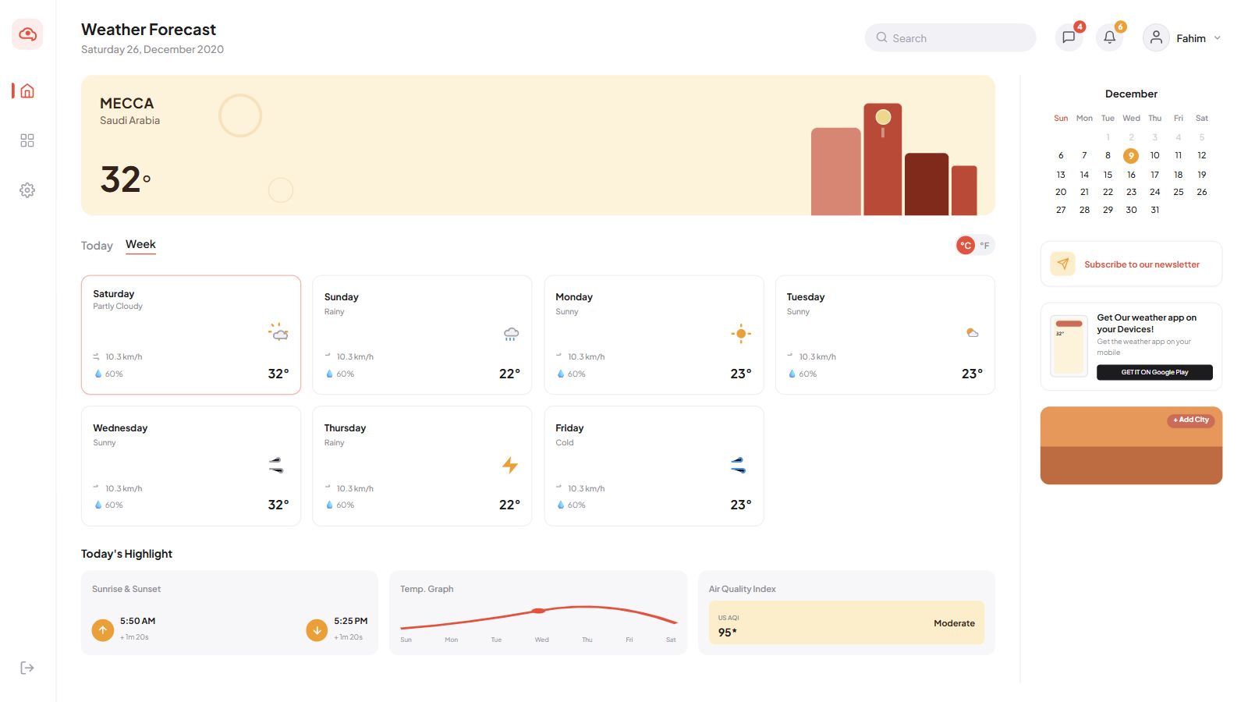Viewport: 1248px width, 702px height.
Task: Click Saturday's partly cloudy icon
Action: (x=278, y=332)
